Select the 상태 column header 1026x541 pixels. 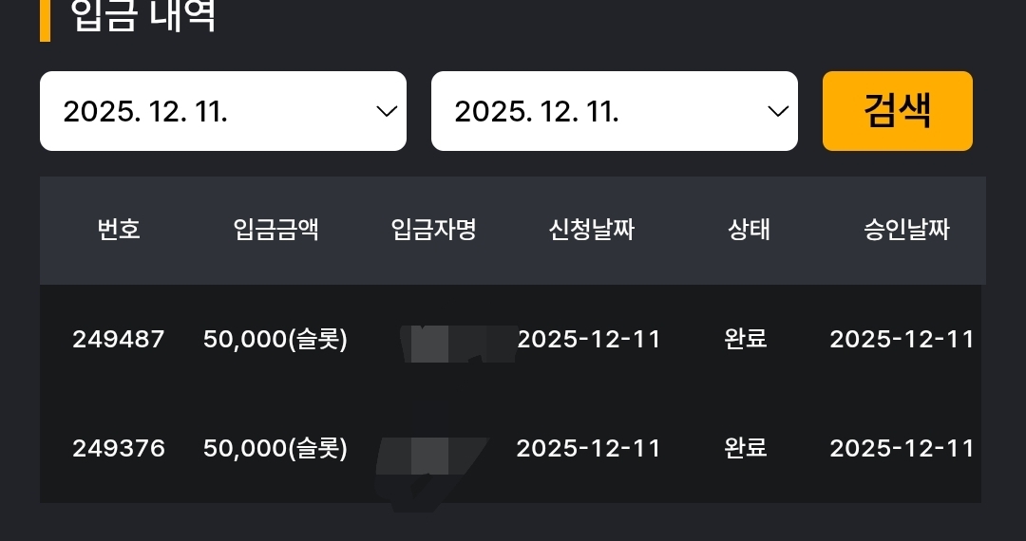click(749, 230)
